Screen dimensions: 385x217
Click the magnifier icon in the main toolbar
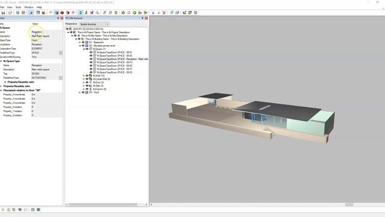pos(97,13)
